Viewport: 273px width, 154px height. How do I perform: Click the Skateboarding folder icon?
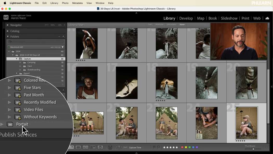(x=24, y=70)
